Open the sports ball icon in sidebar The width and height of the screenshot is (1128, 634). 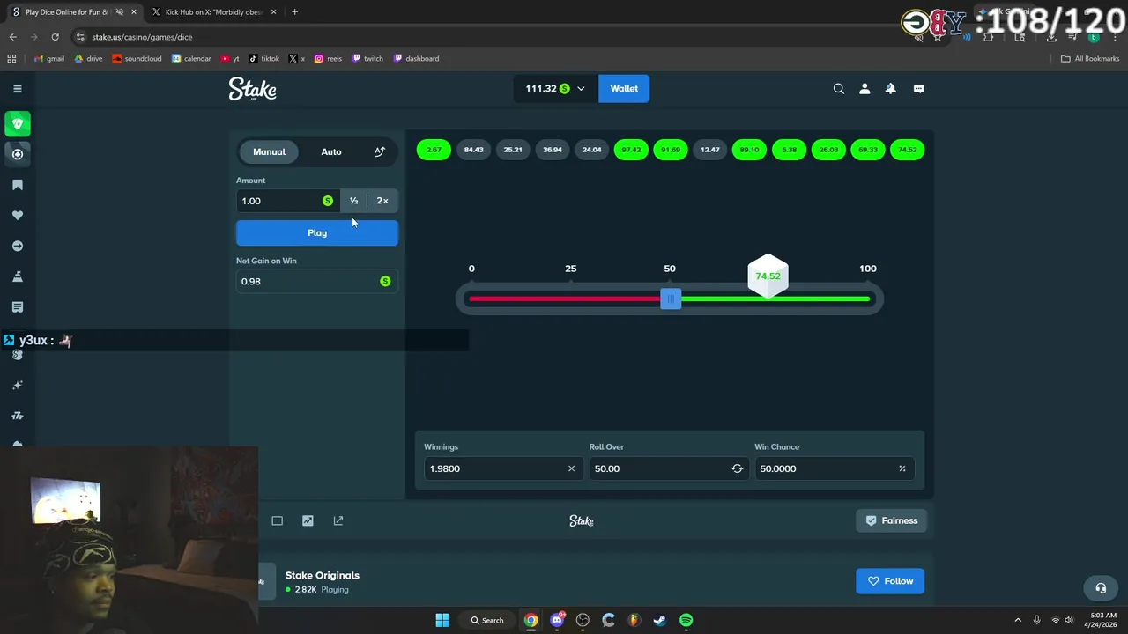17,154
